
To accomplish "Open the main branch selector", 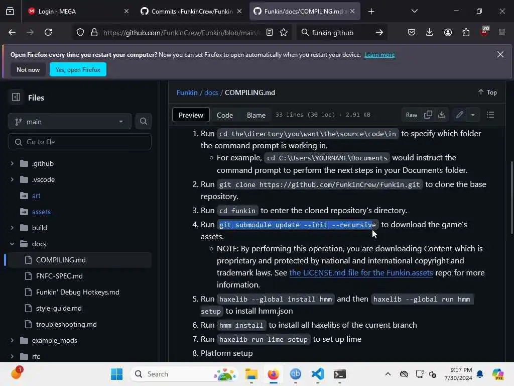I will coord(69,122).
